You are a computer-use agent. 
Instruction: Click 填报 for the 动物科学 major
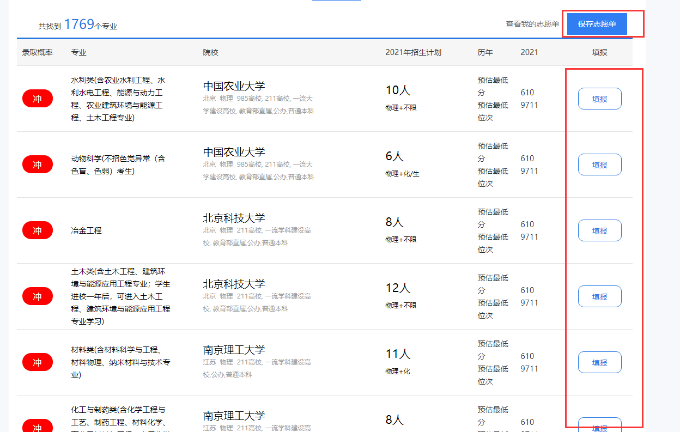click(600, 165)
